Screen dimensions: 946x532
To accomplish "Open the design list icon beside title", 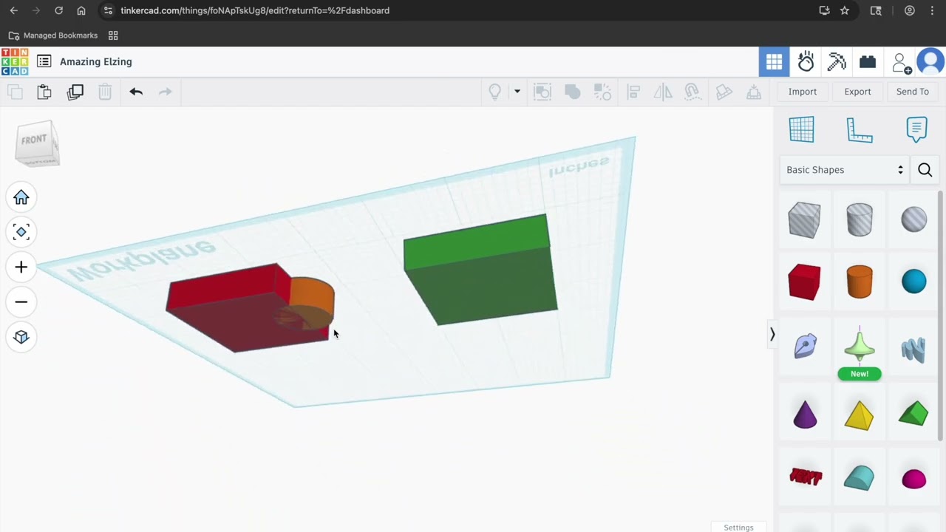I will pos(44,62).
